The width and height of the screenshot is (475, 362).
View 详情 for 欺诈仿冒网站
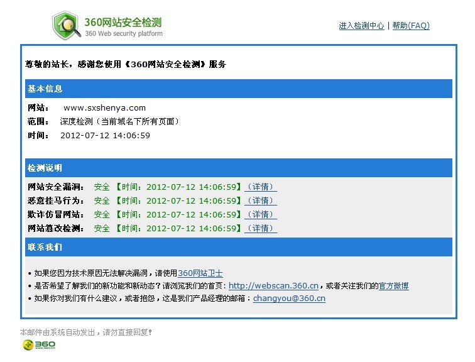260,214
